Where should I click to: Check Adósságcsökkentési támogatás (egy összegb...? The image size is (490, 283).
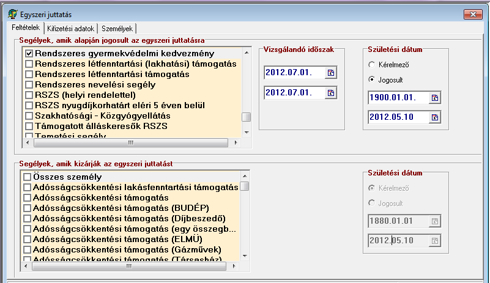click(27, 229)
